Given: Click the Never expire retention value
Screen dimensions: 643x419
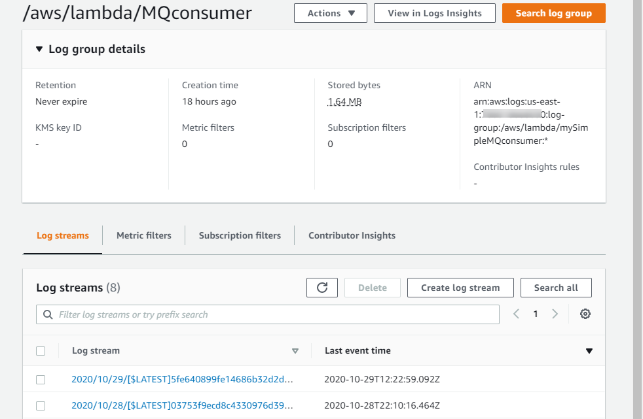Looking at the screenshot, I should click(x=61, y=101).
